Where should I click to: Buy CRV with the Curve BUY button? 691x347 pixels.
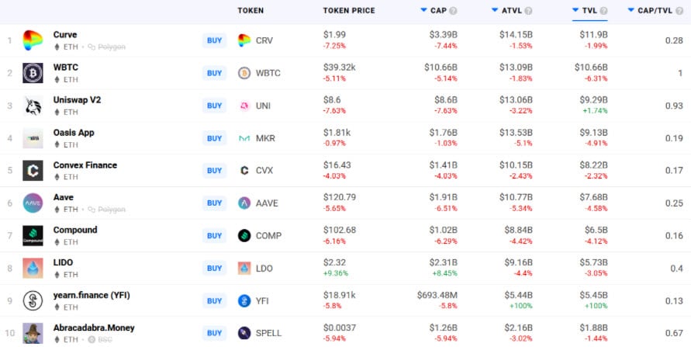click(215, 40)
